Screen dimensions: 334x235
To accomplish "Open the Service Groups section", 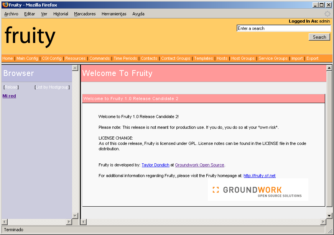I will [273, 58].
